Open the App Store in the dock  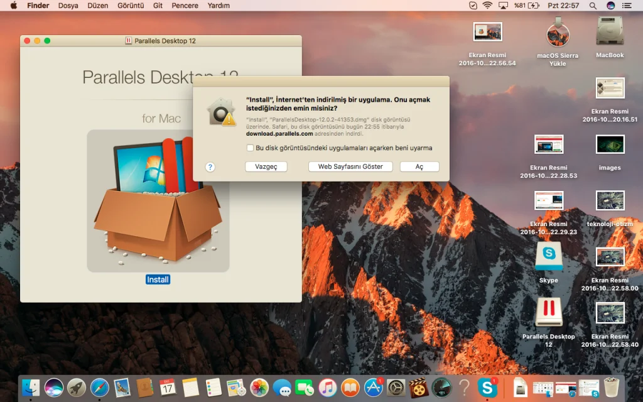pyautogui.click(x=375, y=388)
